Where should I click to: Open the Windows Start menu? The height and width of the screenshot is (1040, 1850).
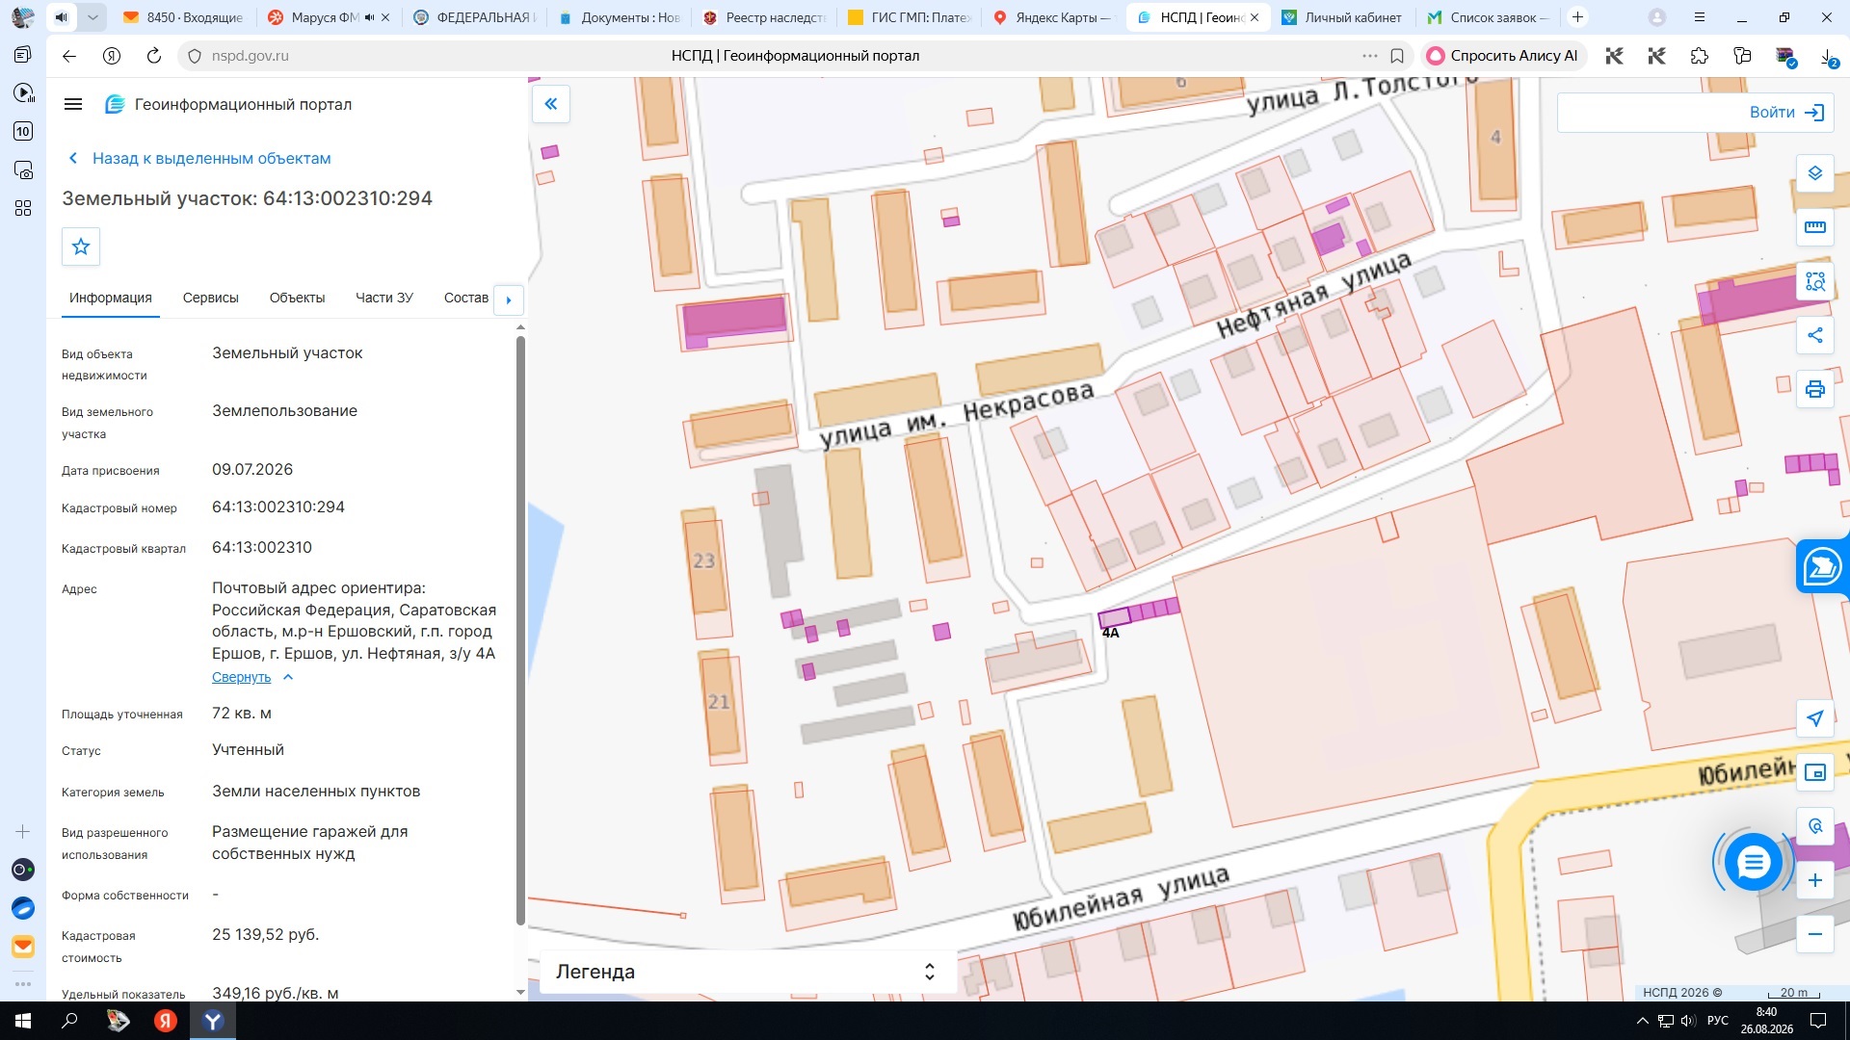(x=23, y=1021)
